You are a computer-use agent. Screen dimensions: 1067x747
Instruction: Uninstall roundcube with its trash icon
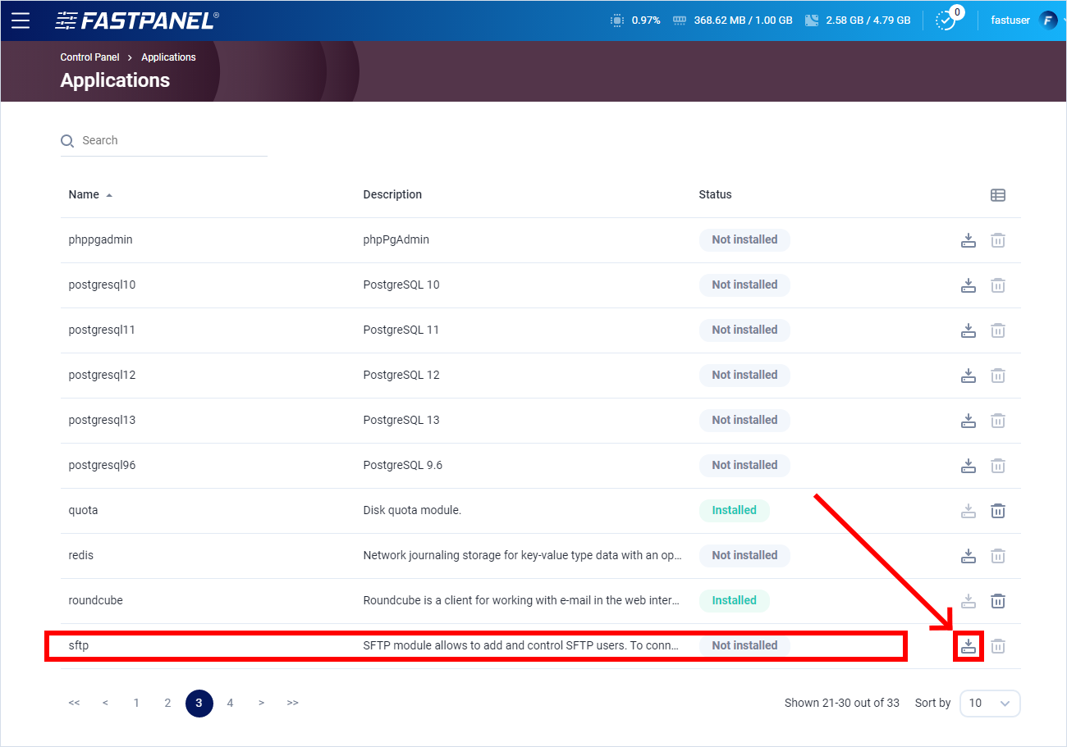point(998,601)
